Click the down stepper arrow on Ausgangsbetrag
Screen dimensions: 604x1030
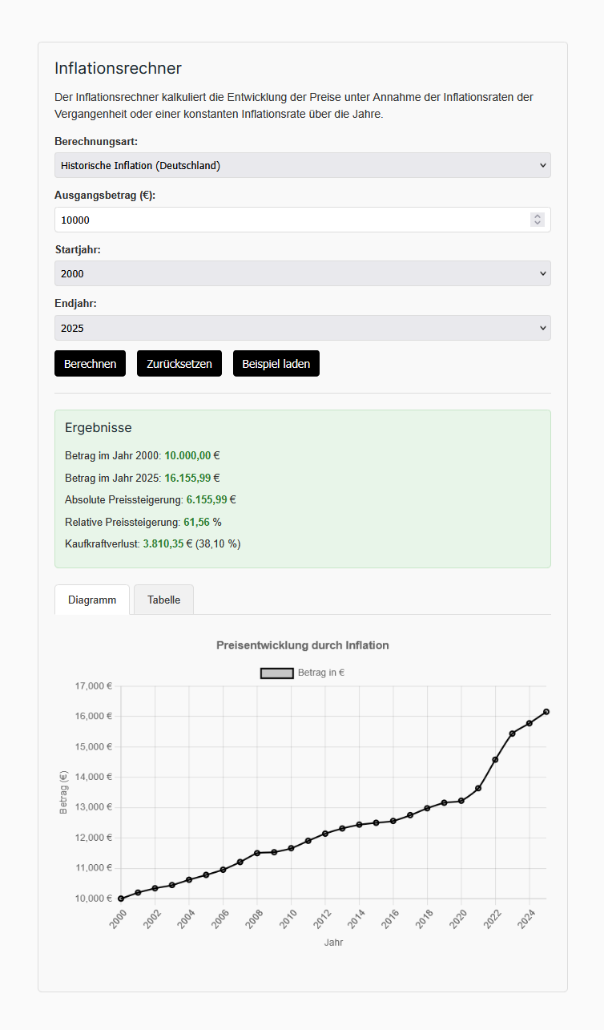click(x=538, y=224)
